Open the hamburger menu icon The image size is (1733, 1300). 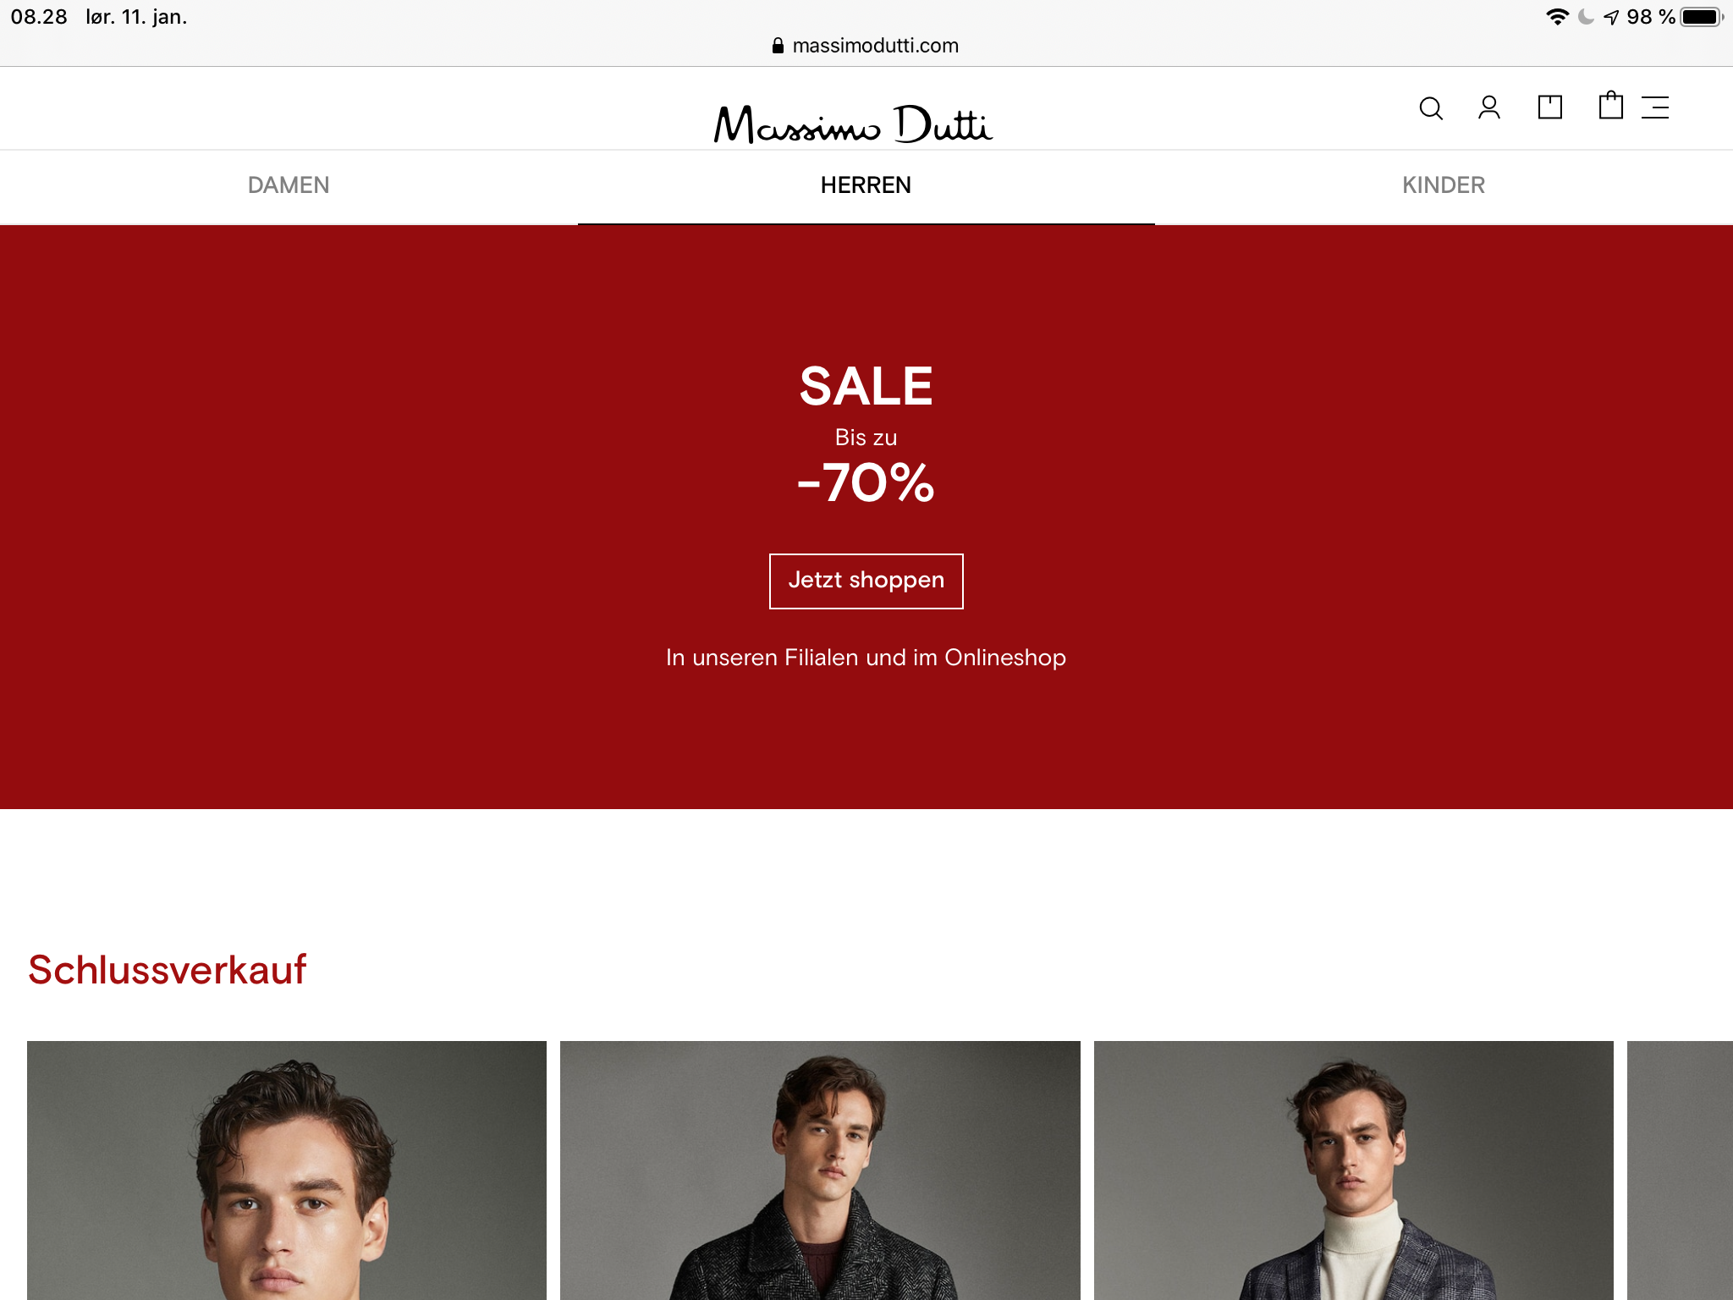click(x=1655, y=107)
